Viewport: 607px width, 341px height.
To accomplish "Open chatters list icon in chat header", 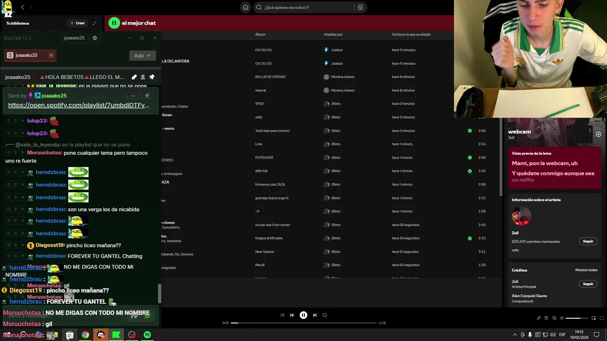I will 143,77.
